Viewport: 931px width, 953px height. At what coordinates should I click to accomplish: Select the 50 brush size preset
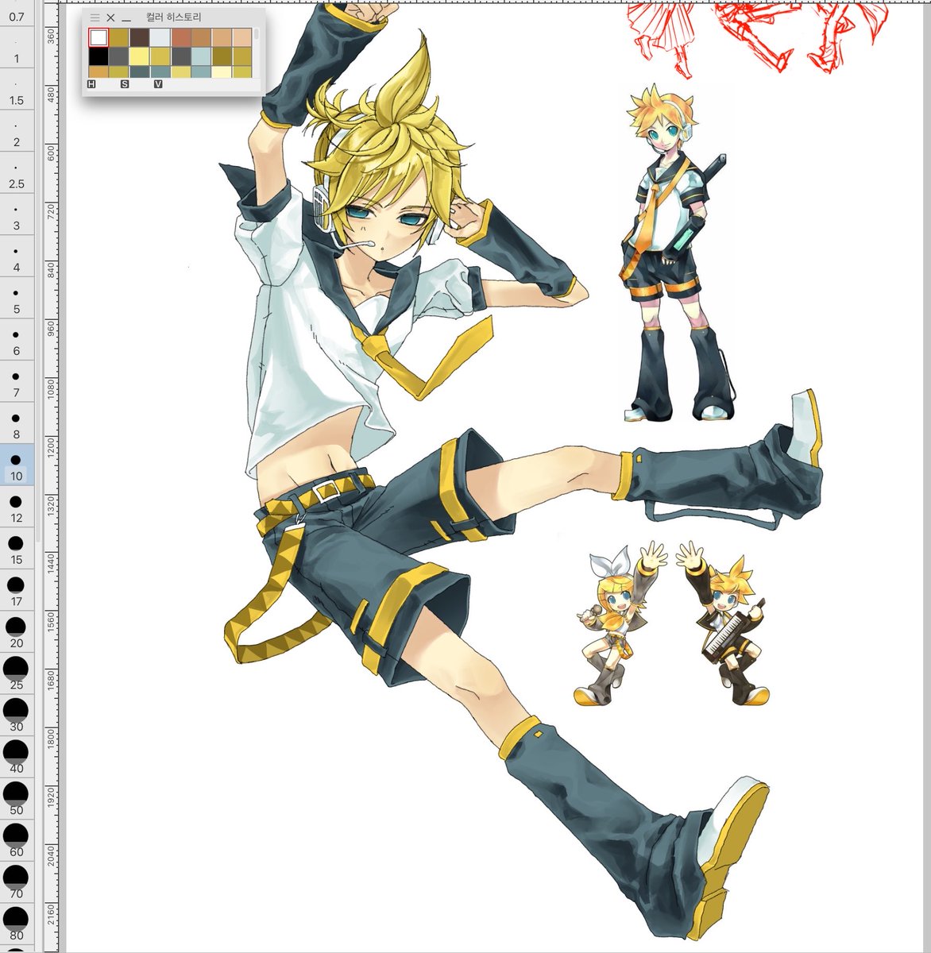(16, 800)
